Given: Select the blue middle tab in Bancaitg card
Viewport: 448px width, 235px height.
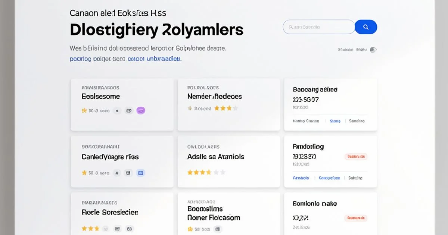Looking at the screenshot, I should tap(335, 121).
